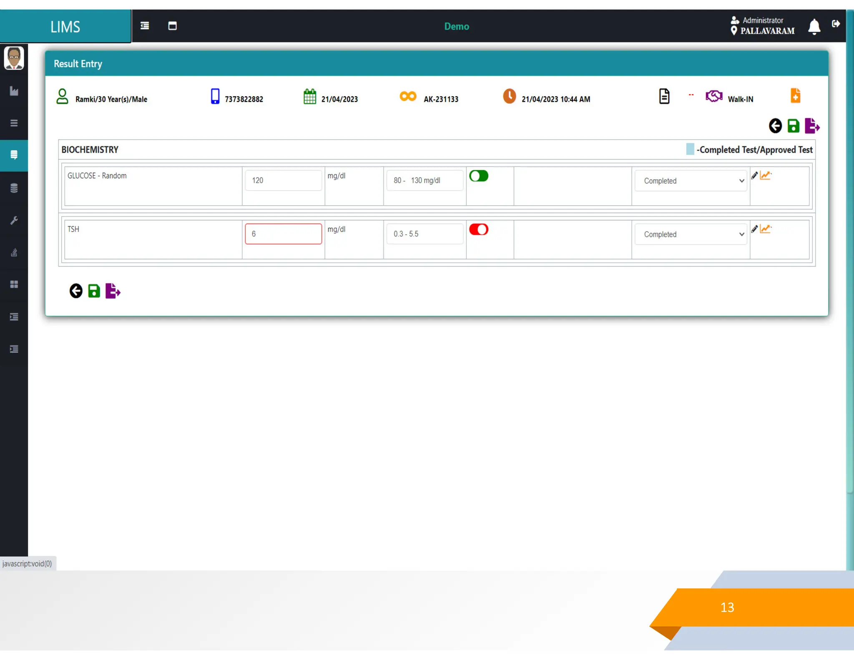Toggle the red switch for TSH
The image size is (854, 660).
click(478, 229)
